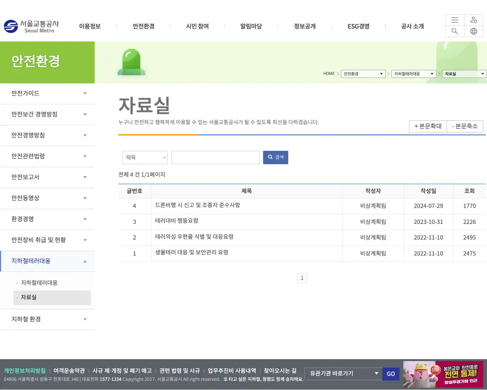Expand 안전장비 취급 및 현황 section
Viewport: 487px width, 390px height.
point(47,240)
